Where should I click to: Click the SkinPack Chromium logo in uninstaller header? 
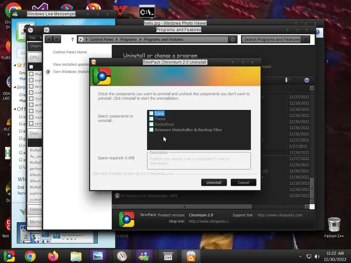(102, 76)
